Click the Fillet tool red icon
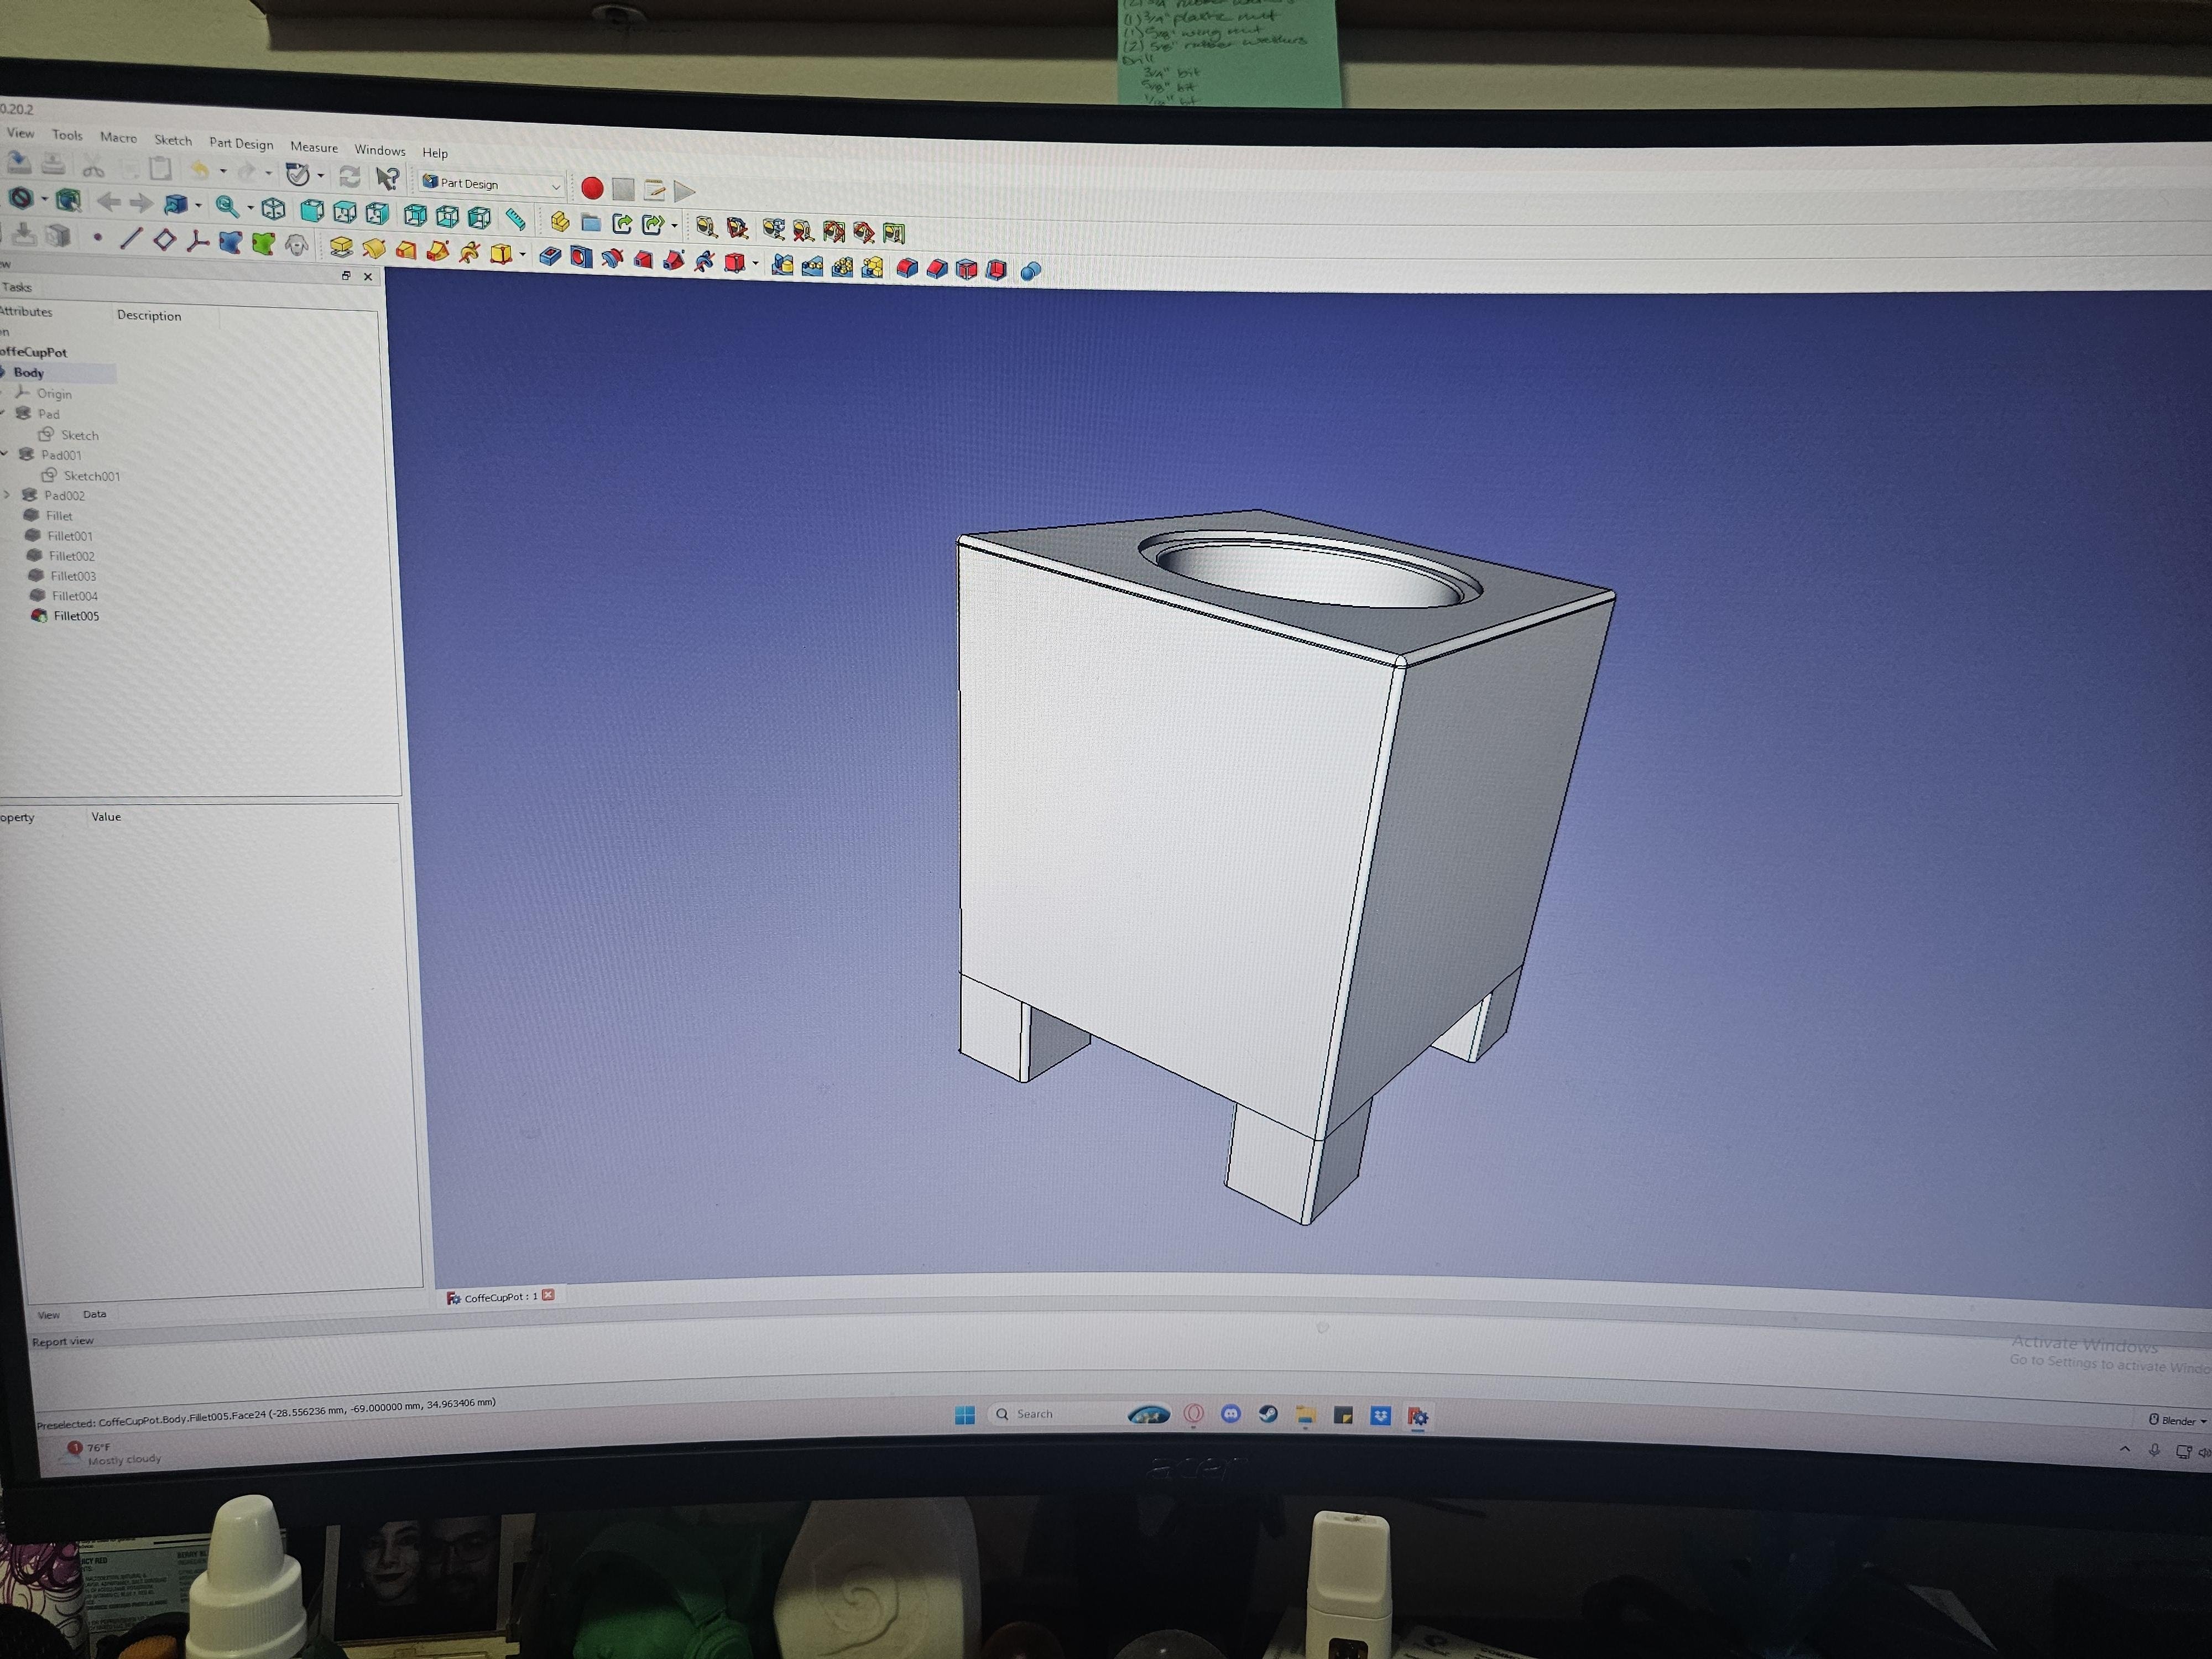Viewport: 2212px width, 1659px height. point(906,268)
